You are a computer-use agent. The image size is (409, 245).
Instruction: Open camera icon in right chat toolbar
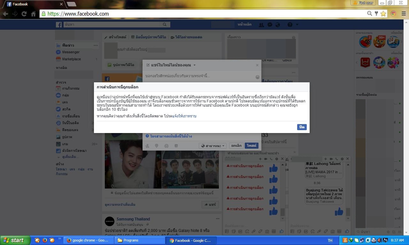pyautogui.click(x=333, y=231)
